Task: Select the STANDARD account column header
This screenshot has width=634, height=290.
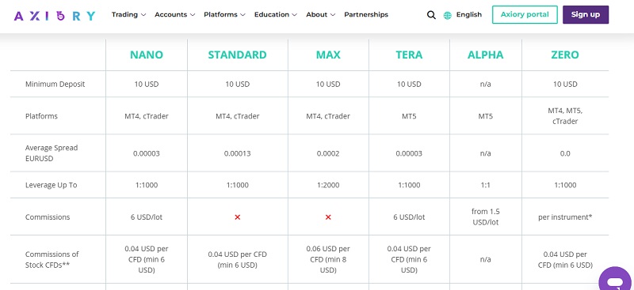Action: click(x=237, y=55)
